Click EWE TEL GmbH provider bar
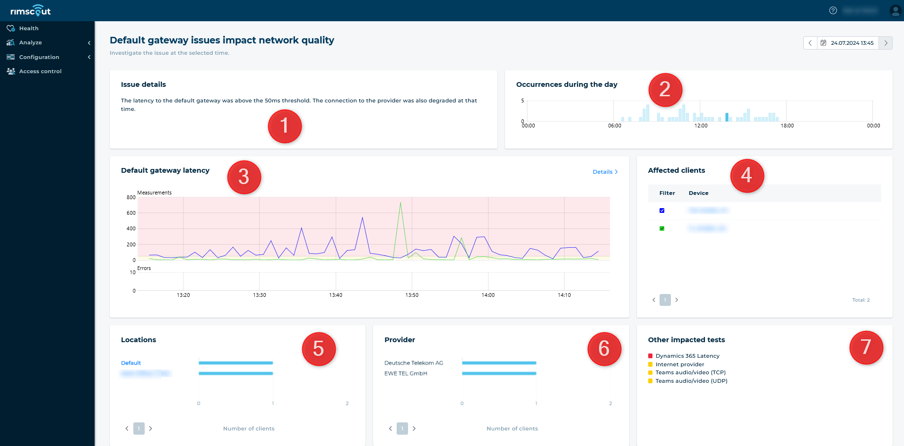This screenshot has width=904, height=446. tap(499, 373)
